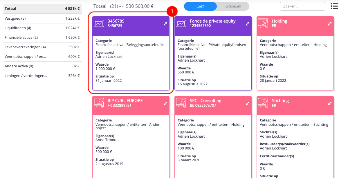The width and height of the screenshot is (339, 181).
Task: Switch to the Grafieken view
Action: 233,6
